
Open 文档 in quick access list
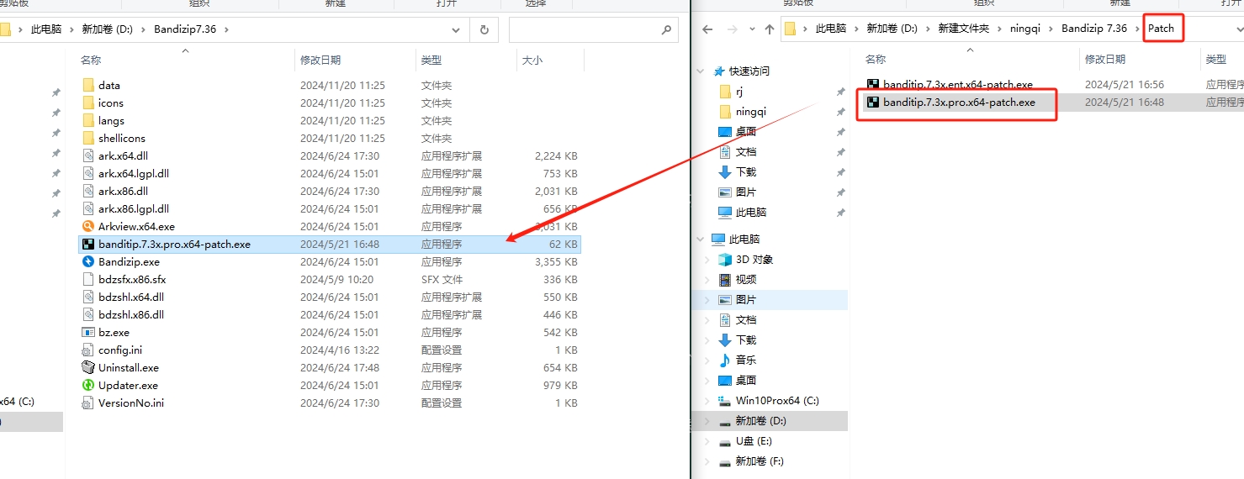click(x=746, y=152)
